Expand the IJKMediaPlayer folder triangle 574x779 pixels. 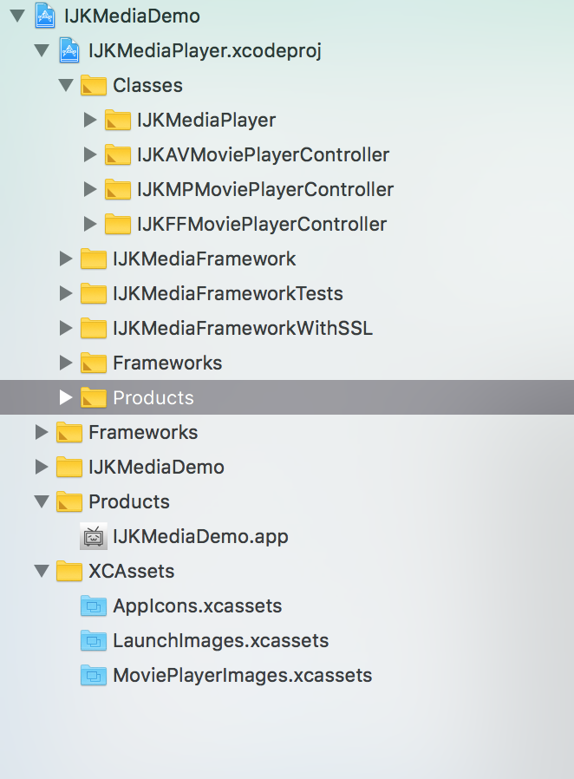[x=90, y=120]
